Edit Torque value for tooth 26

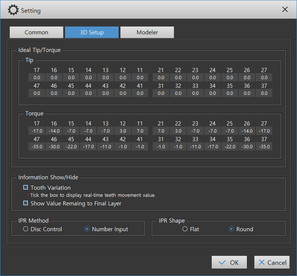(x=247, y=131)
